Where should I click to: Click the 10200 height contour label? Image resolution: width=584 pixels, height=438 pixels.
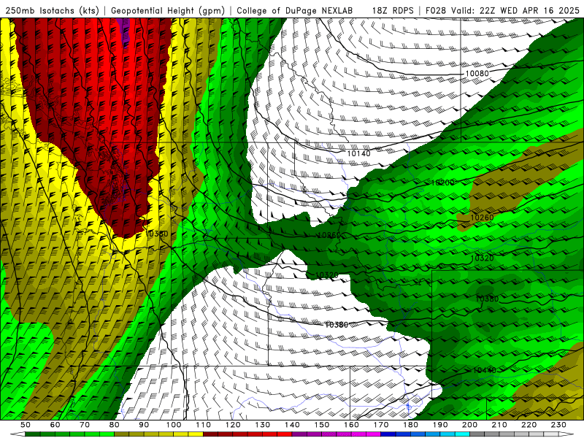(x=443, y=183)
